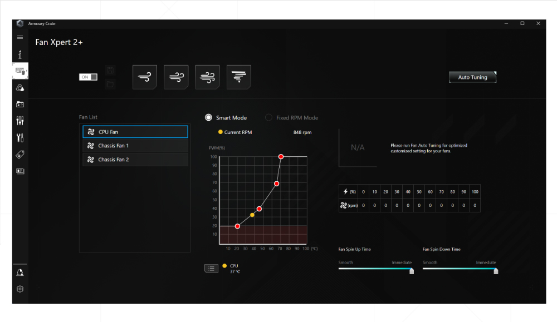Select CPU Fan in Fan List
Screen dimensions: 557x322
point(135,132)
